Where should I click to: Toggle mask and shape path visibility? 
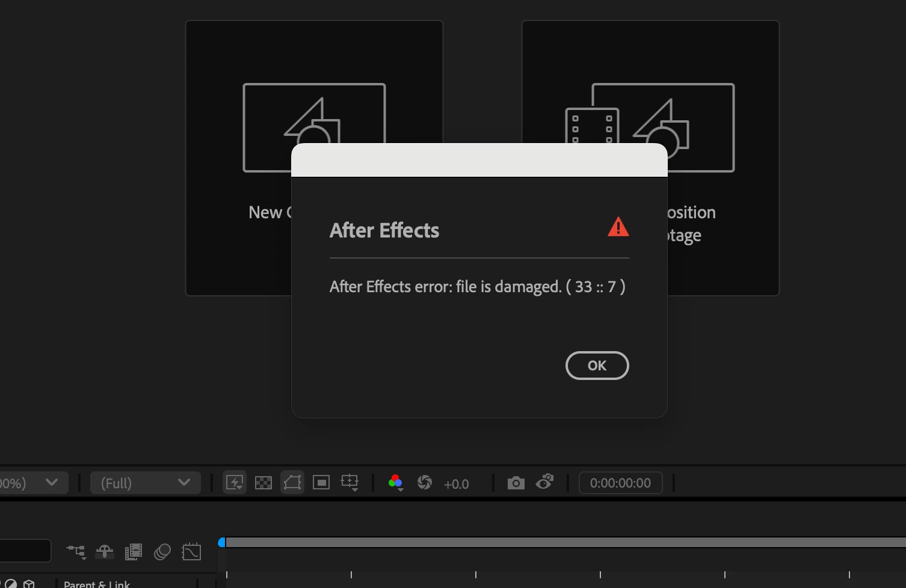pos(292,482)
